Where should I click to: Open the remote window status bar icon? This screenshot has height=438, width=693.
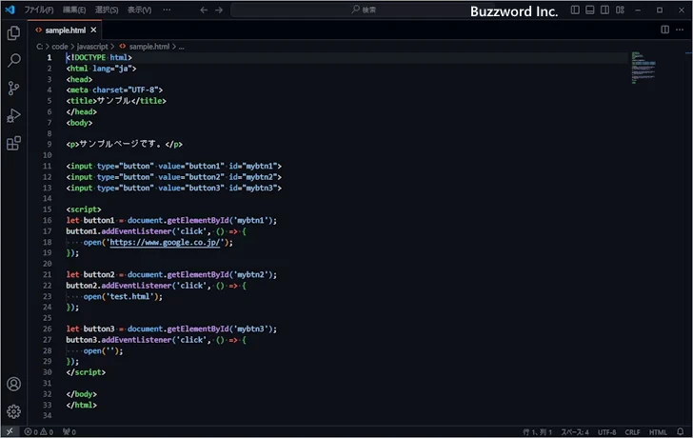pyautogui.click(x=10, y=432)
